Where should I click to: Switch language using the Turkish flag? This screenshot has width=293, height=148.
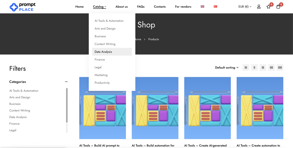tap(215, 7)
